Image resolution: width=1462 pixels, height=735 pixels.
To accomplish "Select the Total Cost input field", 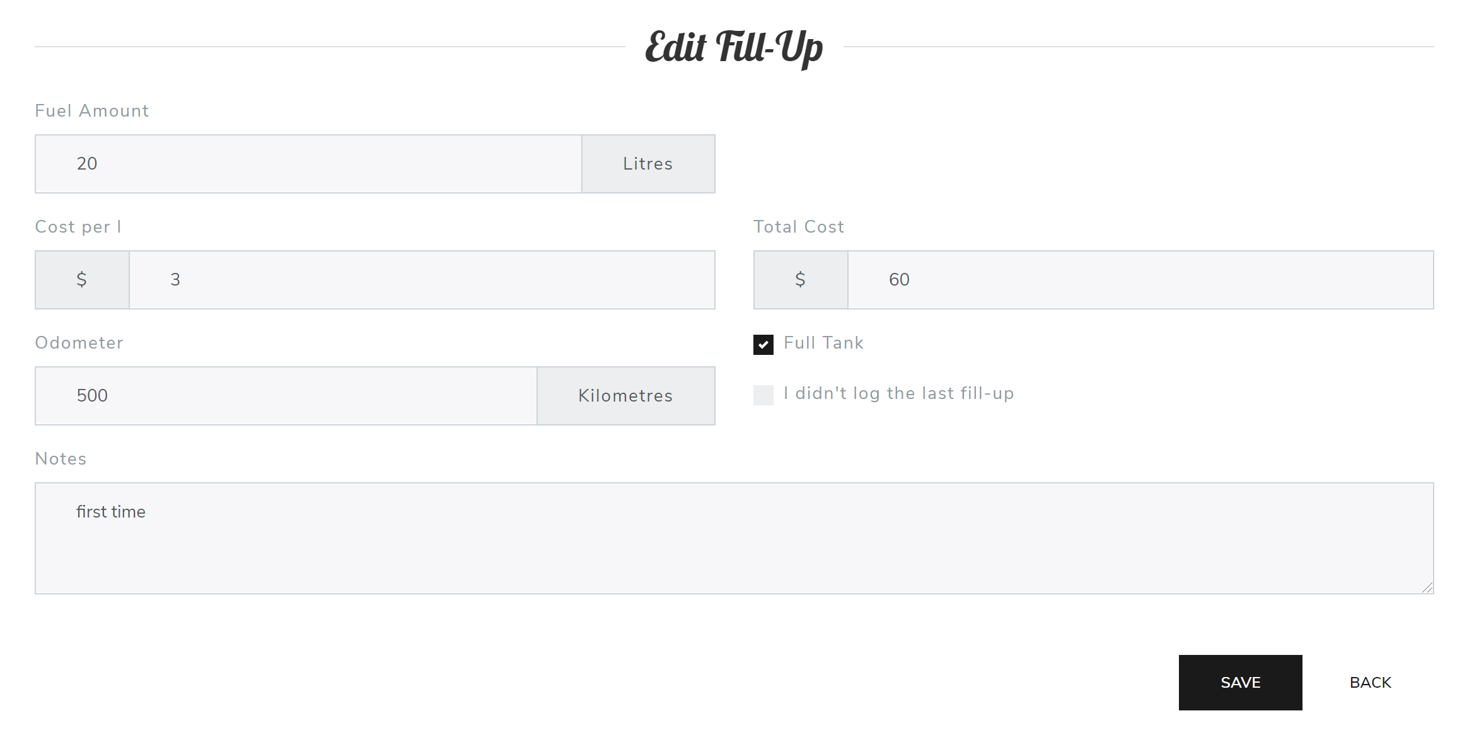I will point(1140,280).
